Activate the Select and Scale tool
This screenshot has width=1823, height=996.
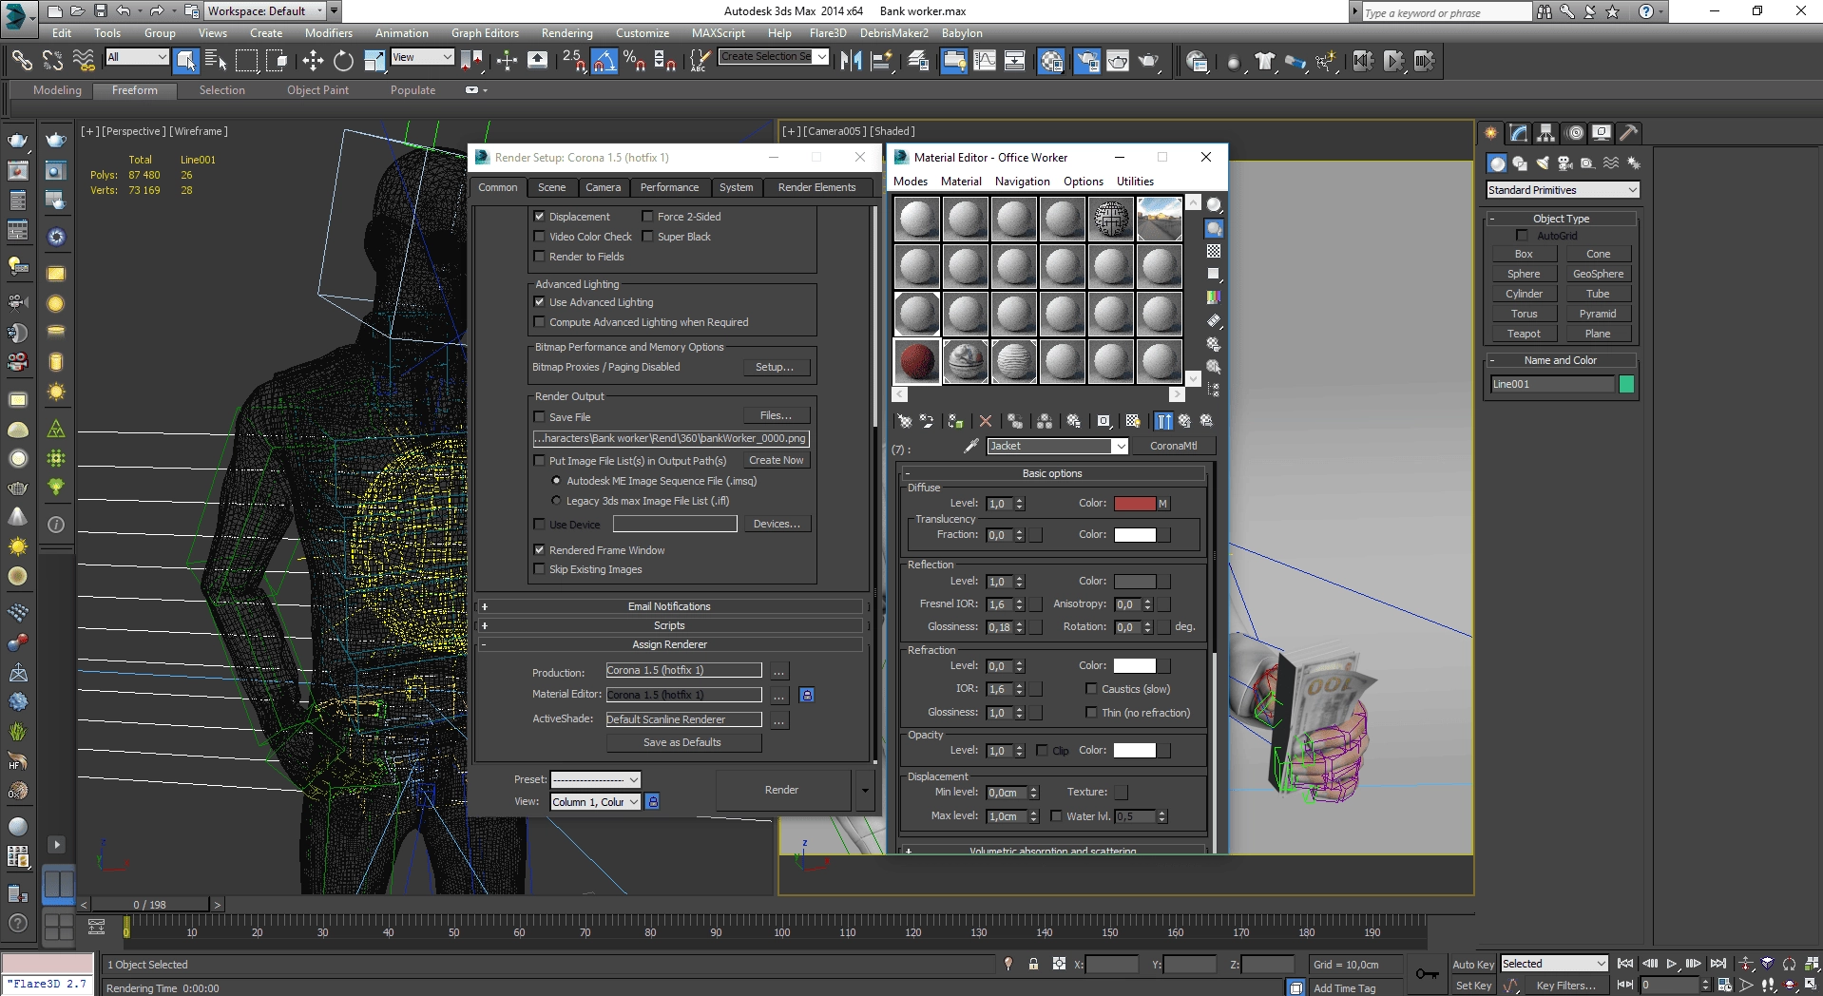point(374,61)
